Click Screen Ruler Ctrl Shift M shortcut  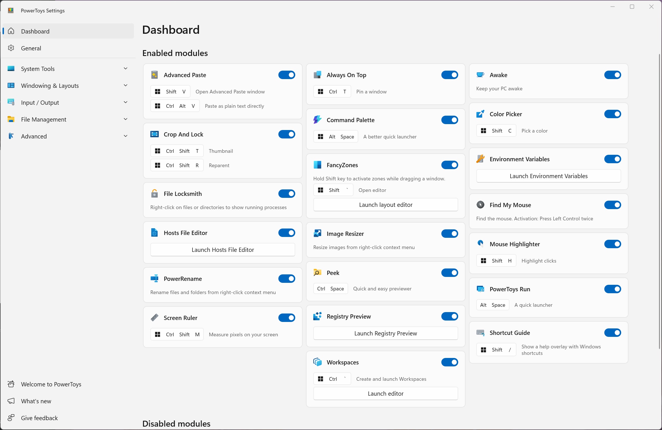click(177, 334)
